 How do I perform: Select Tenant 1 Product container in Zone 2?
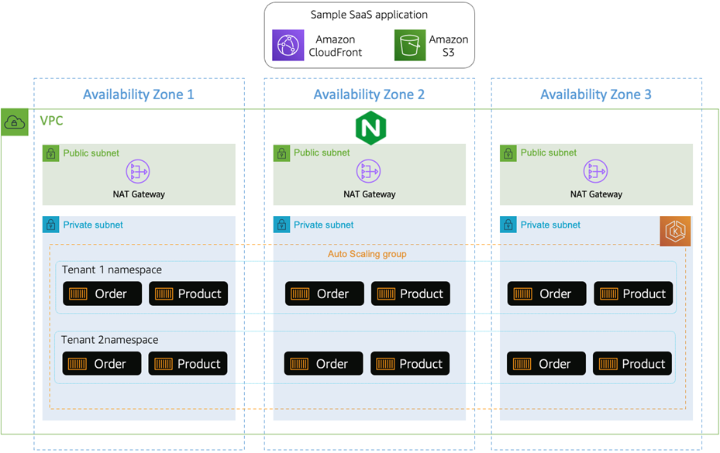pos(411,294)
